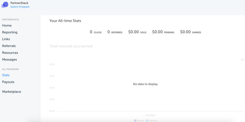Open the Messages section

coord(9,59)
